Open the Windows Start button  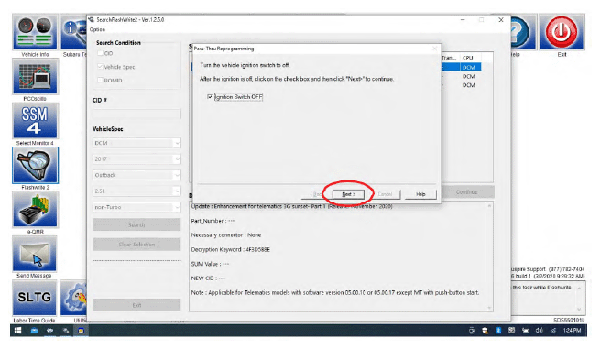tap(18, 331)
